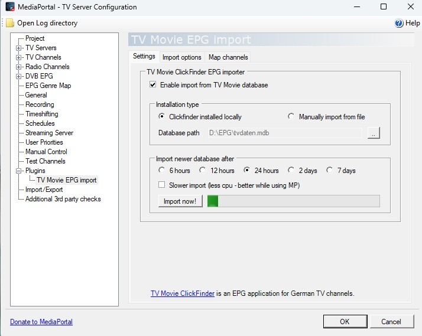This screenshot has width=422, height=336.
Task: Expand the DVB EPG tree node
Action: (19, 76)
